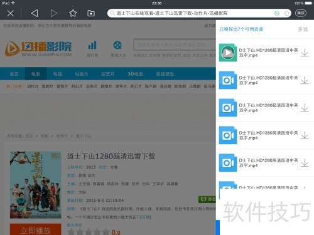The image size is (314, 235).
Task: Open the 国产剧 category link
Action: [x=151, y=86]
